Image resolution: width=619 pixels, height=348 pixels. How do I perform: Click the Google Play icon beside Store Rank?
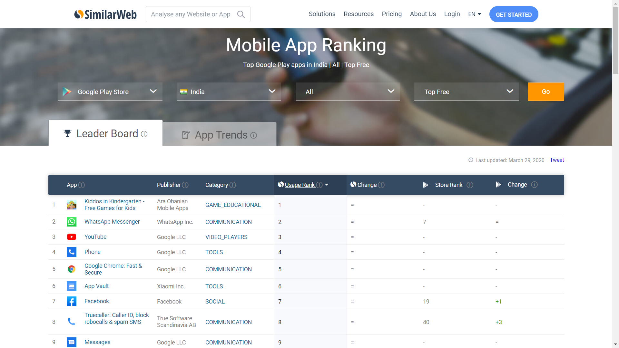[426, 185]
